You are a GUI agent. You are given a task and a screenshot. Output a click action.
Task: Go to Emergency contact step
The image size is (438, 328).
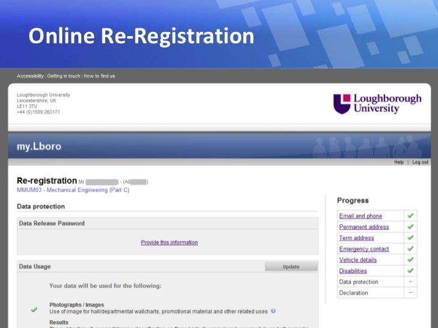tap(364, 249)
